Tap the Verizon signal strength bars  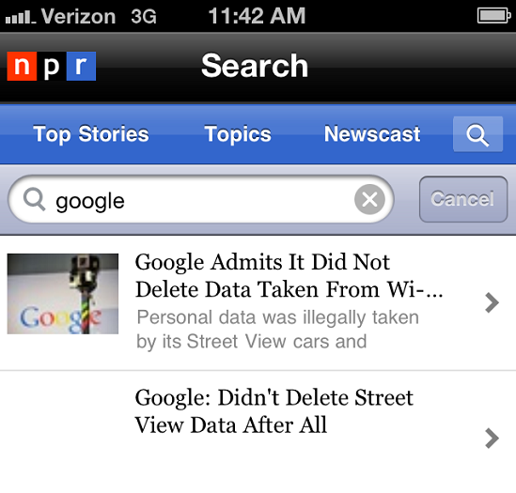point(21,17)
